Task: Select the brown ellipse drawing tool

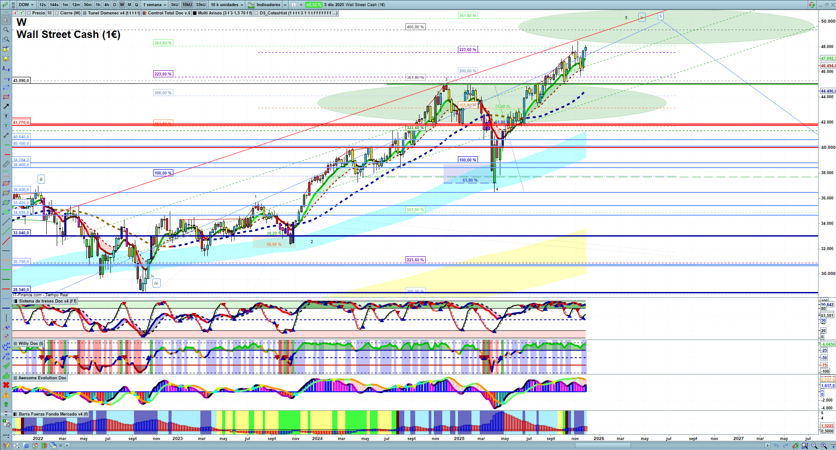Action: tap(6, 193)
